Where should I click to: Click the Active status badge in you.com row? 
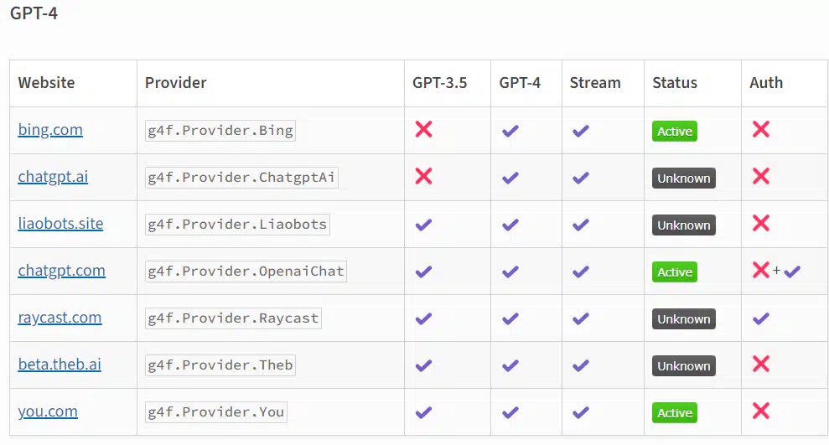675,413
